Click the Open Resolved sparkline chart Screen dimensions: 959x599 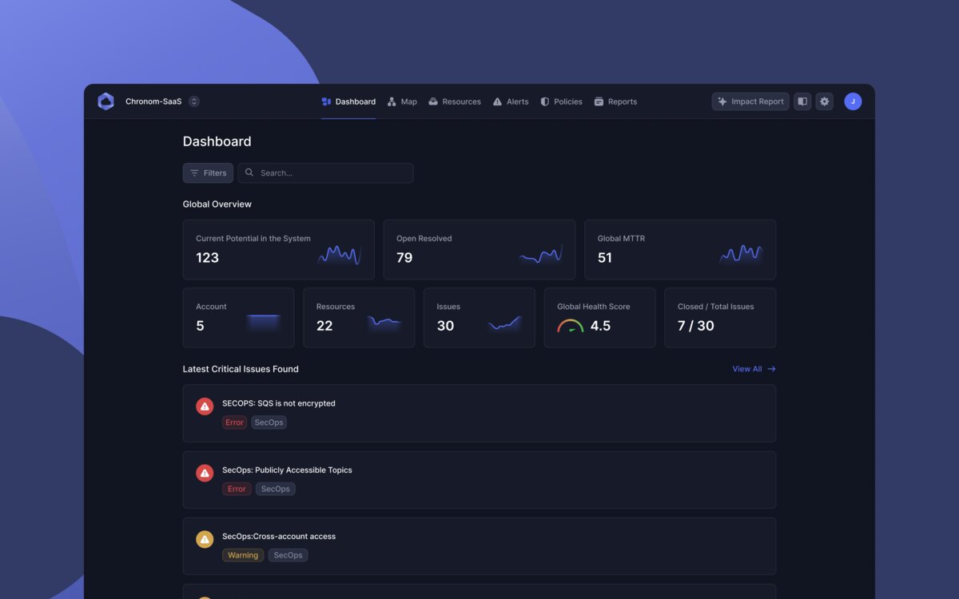541,255
